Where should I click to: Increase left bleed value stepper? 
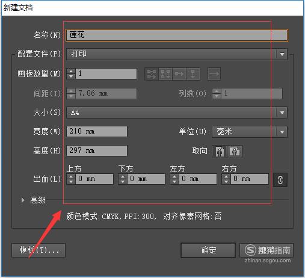coord(174,177)
